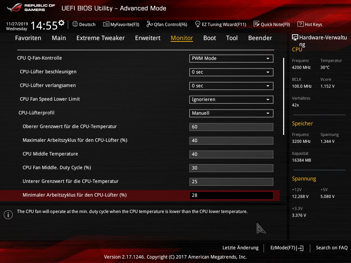
Task: Open Qfan Control(F6)
Action: (x=167, y=24)
